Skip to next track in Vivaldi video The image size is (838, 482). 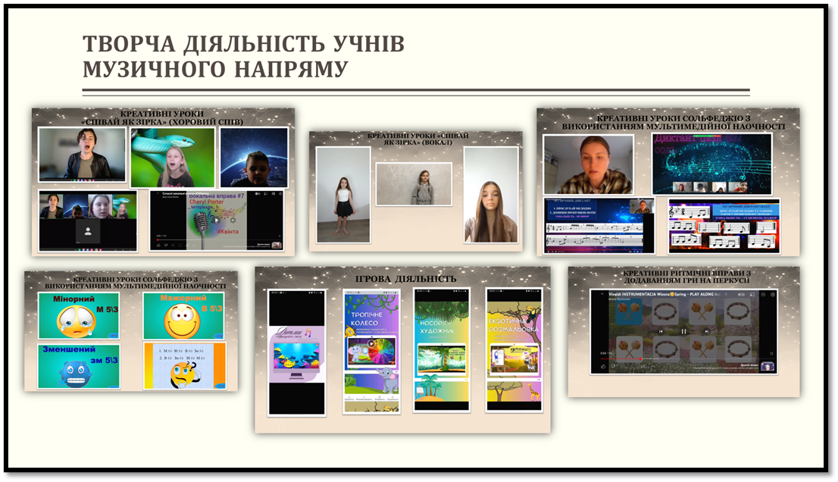707,331
